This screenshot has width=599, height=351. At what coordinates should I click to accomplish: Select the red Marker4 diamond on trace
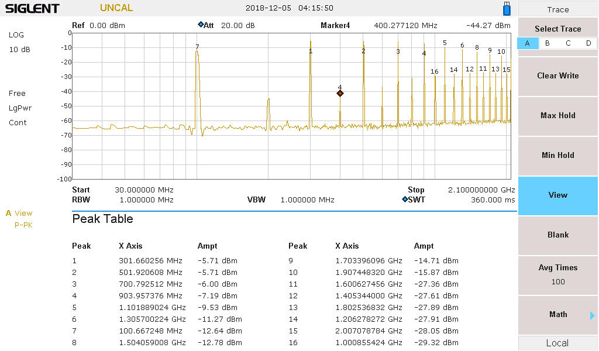[x=340, y=93]
